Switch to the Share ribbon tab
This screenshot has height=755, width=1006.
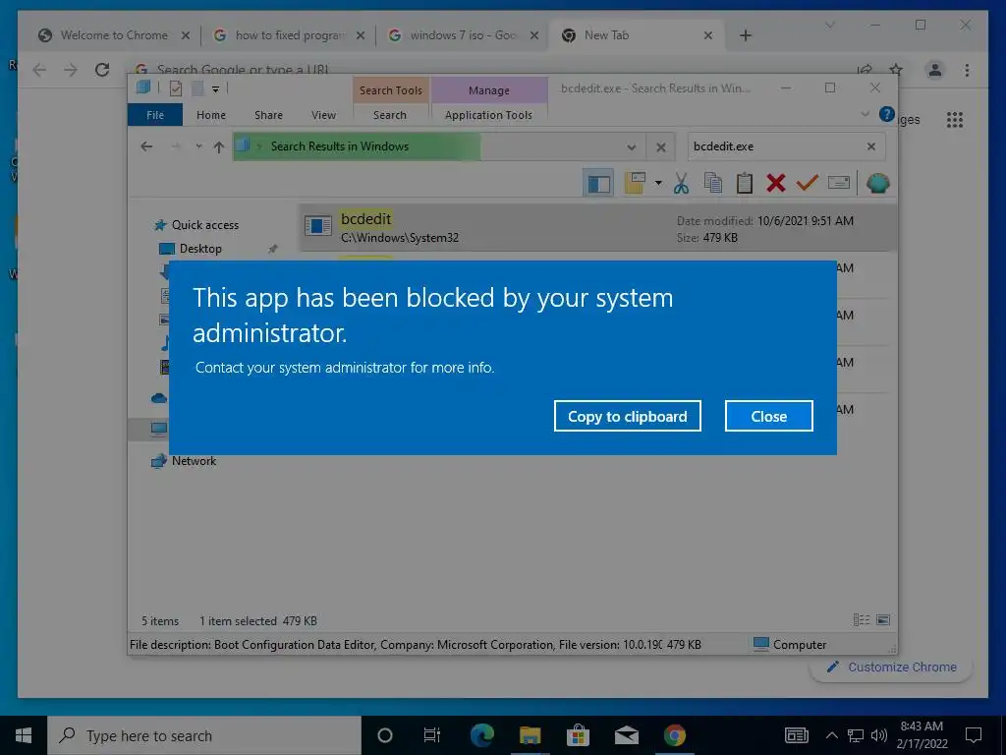point(268,115)
